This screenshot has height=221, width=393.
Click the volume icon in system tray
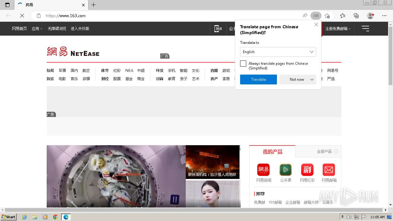click(349, 217)
